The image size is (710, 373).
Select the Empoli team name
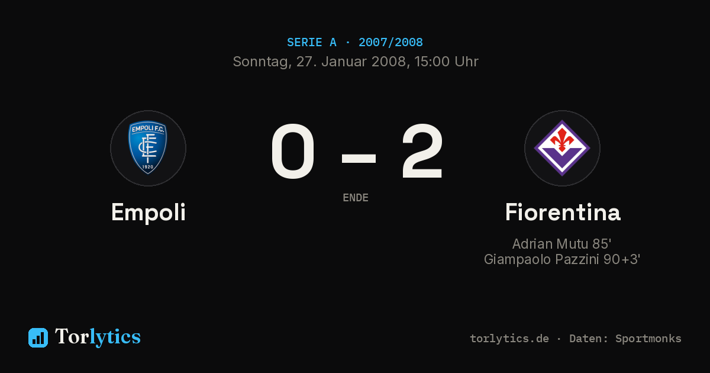pyautogui.click(x=149, y=213)
